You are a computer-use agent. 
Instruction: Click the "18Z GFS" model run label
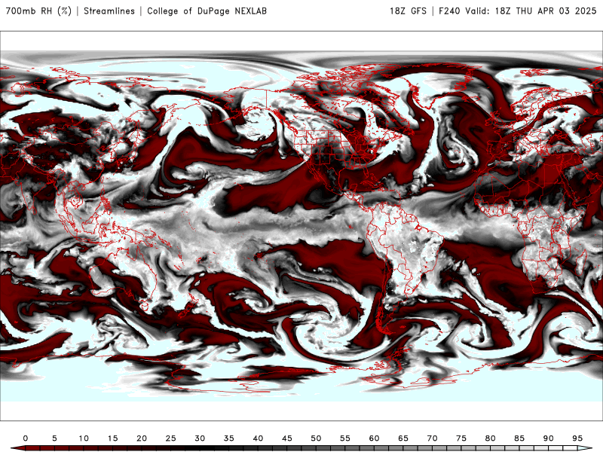tap(408, 11)
